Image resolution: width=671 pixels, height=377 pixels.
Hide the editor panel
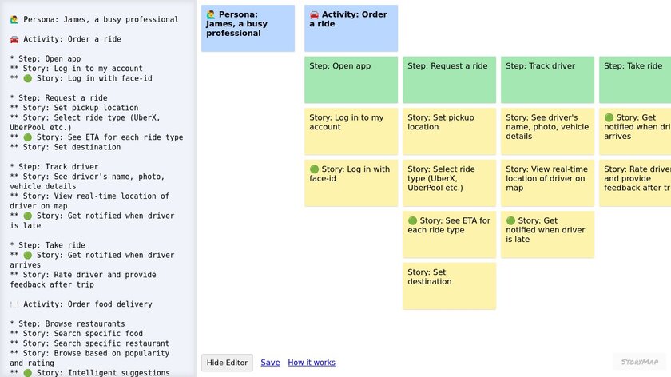pyautogui.click(x=227, y=363)
